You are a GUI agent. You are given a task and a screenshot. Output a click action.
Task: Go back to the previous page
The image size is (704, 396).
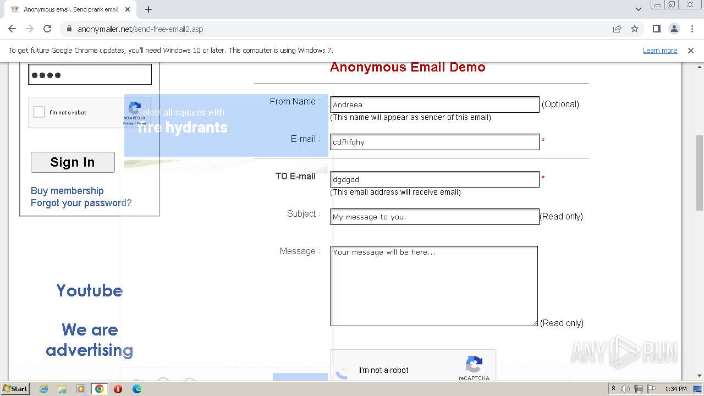[x=12, y=29]
